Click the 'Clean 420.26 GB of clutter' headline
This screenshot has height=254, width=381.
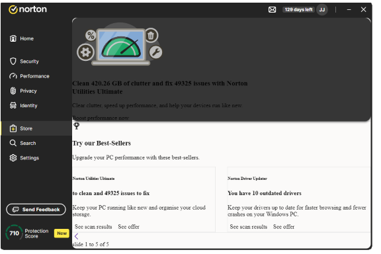160,87
